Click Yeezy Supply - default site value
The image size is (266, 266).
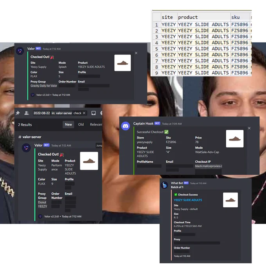[186, 209]
